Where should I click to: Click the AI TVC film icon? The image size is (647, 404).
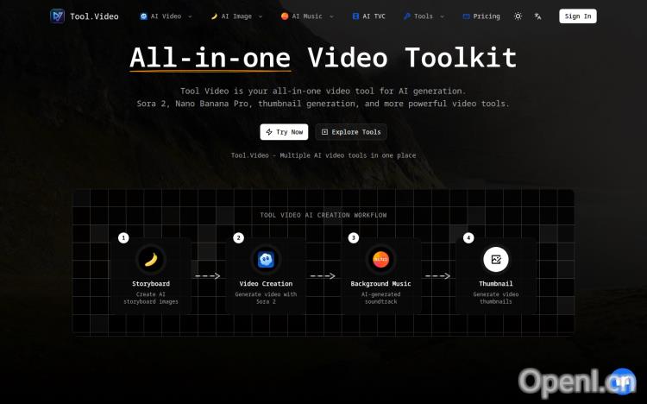tap(355, 16)
